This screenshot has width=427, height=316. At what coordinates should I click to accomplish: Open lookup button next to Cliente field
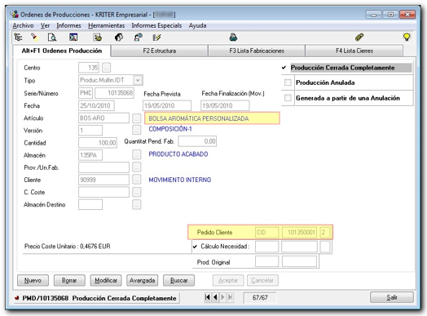click(136, 180)
